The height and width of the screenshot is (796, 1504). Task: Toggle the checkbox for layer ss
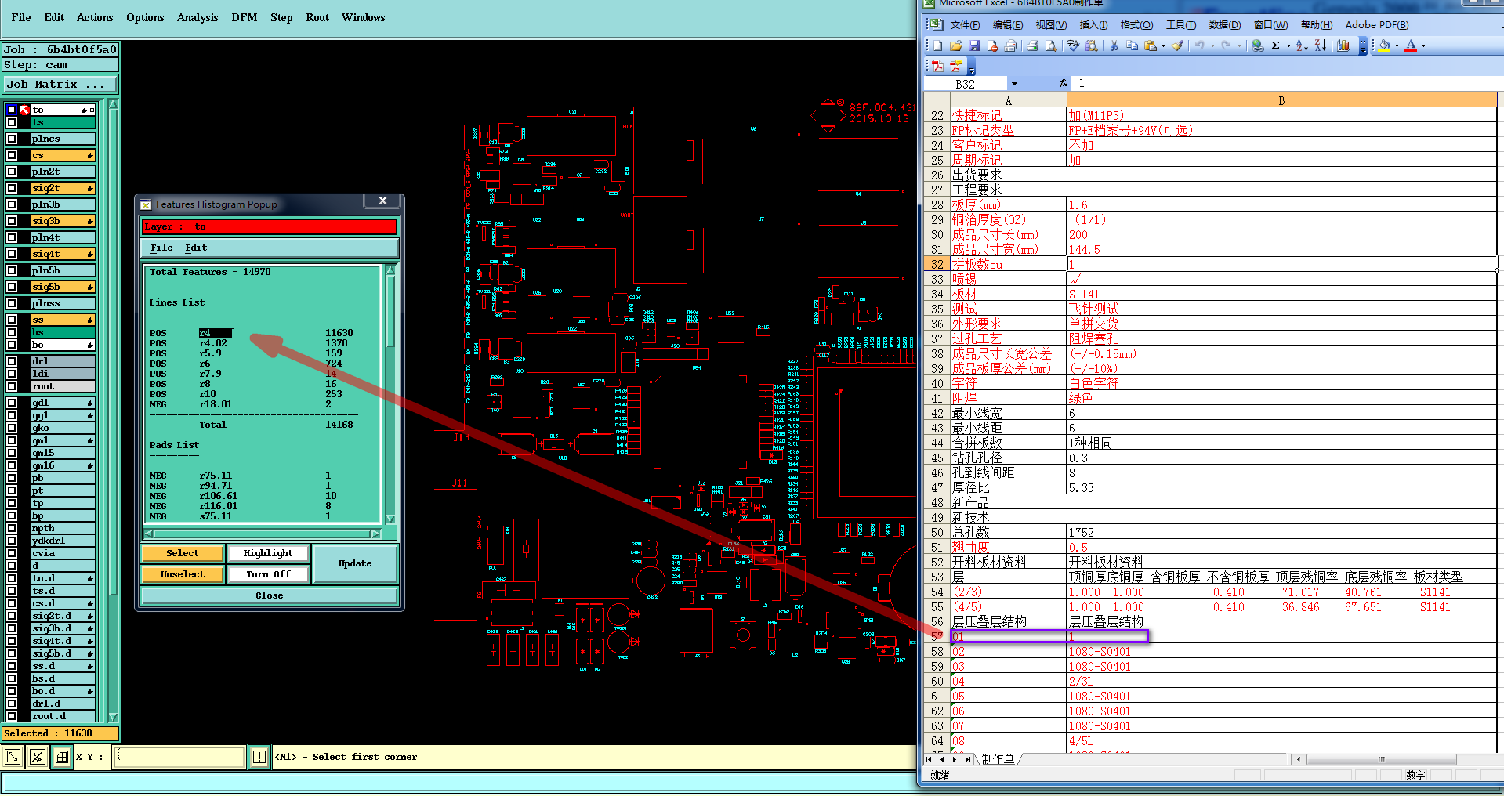[12, 320]
